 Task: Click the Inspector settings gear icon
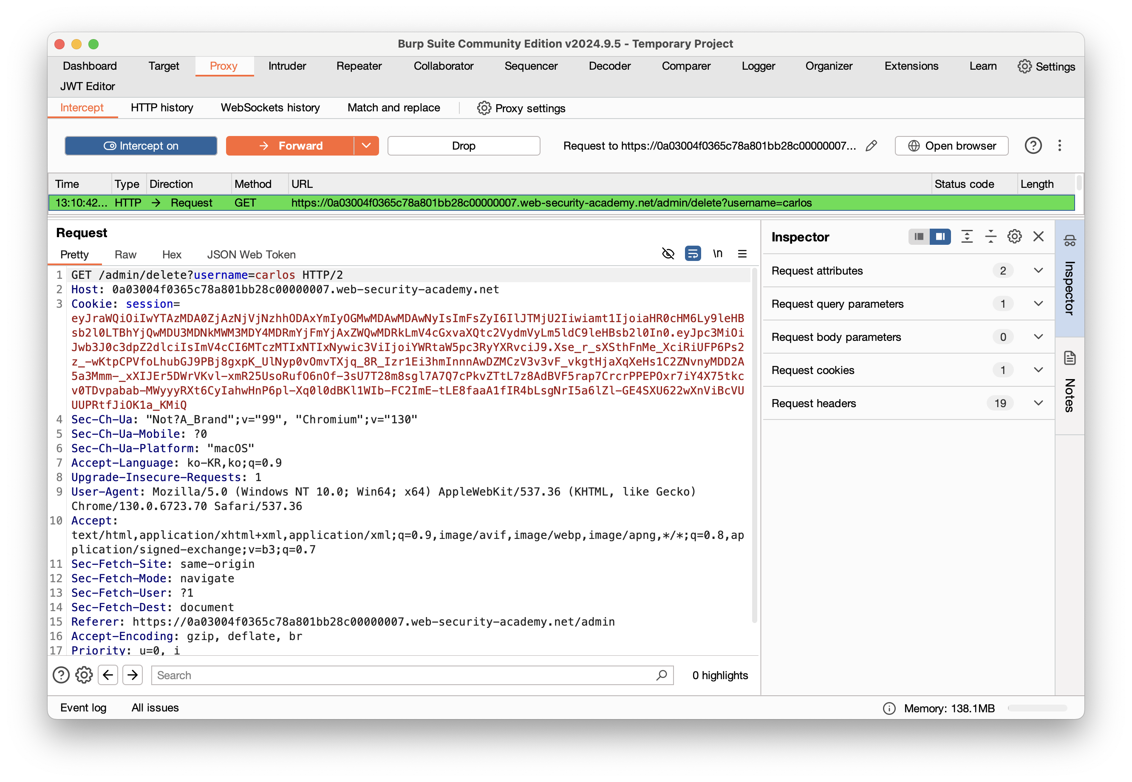coord(1014,237)
